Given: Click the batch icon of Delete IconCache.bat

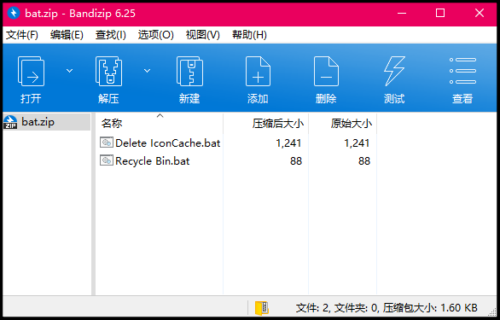Looking at the screenshot, I should [107, 143].
